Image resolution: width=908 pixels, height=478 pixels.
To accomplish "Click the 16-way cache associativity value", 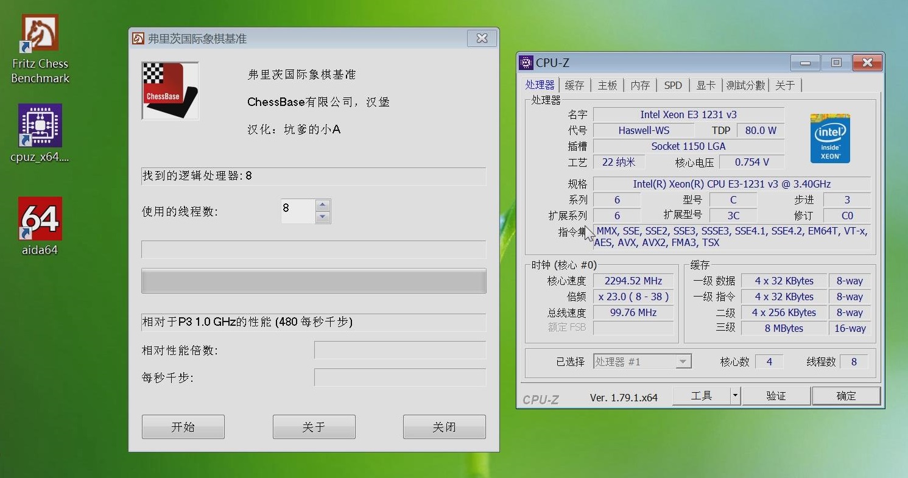I will pyautogui.click(x=850, y=328).
